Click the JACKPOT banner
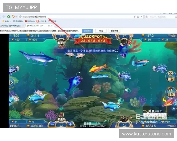The height and width of the screenshot is (141, 177). tap(93, 39)
